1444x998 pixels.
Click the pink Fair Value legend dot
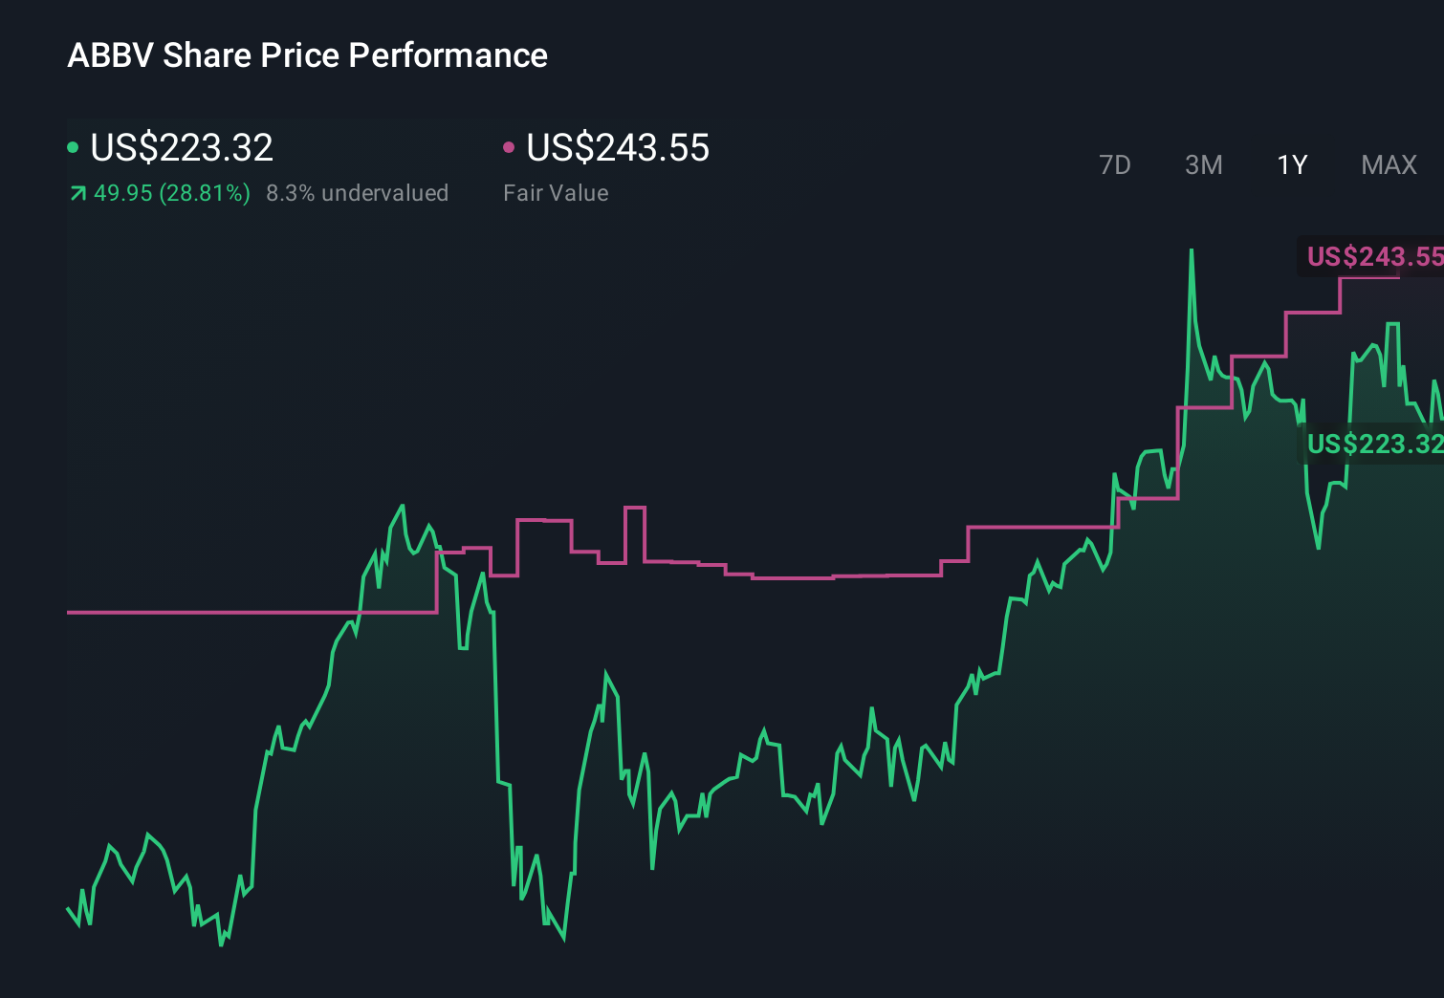[510, 146]
